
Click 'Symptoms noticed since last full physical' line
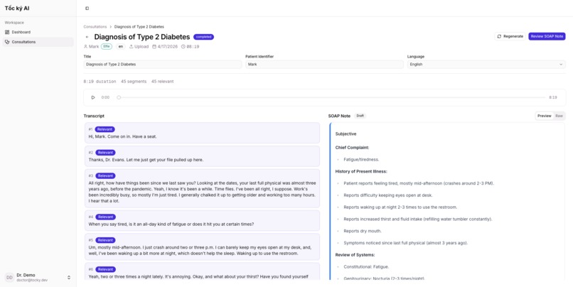point(406,243)
